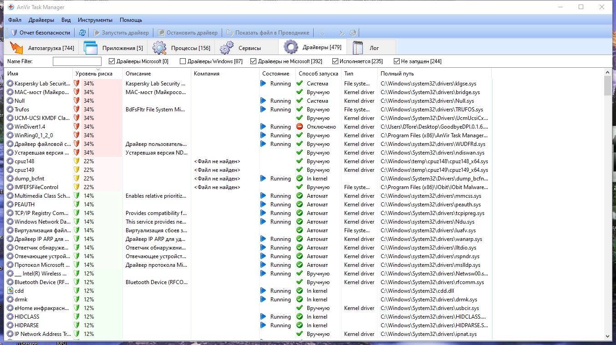The height and width of the screenshot is (345, 616).
Task: Click the yellow risk shield for cpuz148
Action: pyautogui.click(x=76, y=161)
